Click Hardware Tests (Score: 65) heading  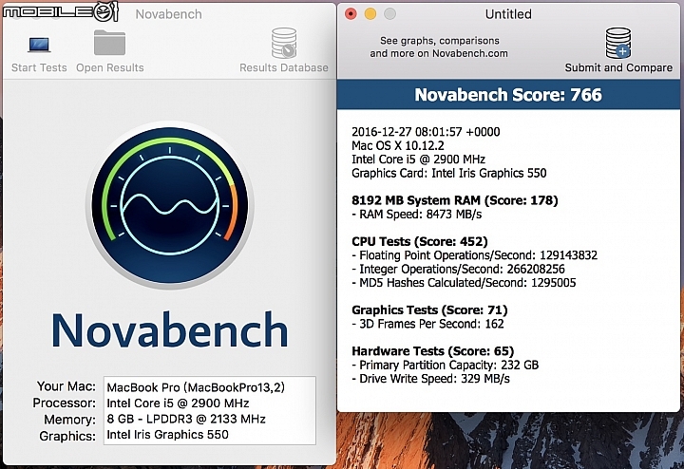433,351
